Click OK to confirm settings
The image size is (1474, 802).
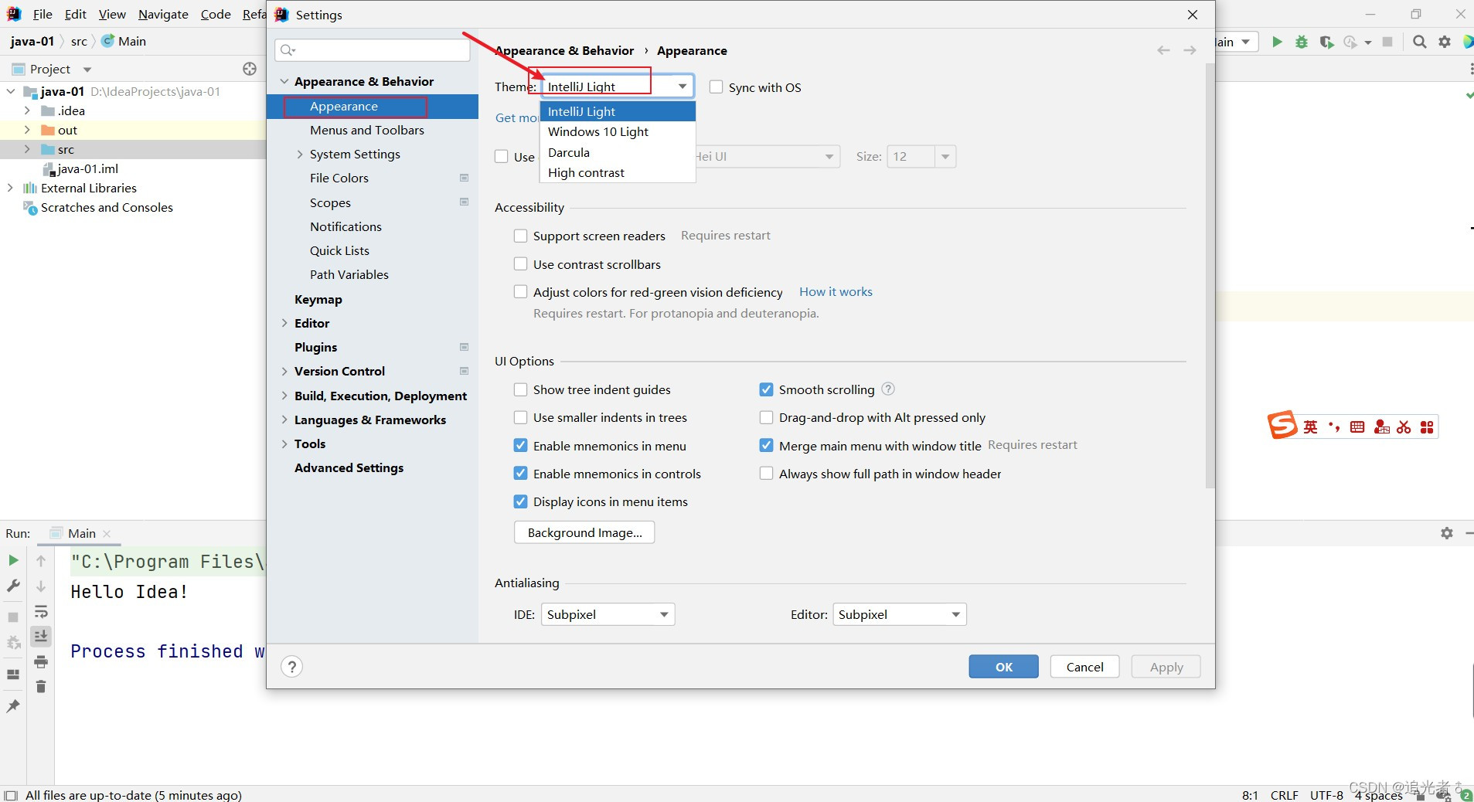click(x=1003, y=667)
